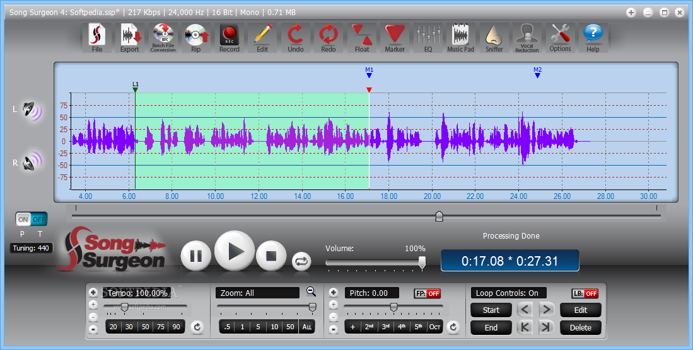The width and height of the screenshot is (693, 350).
Task: Select zoom preset 10
Action: coord(274,327)
